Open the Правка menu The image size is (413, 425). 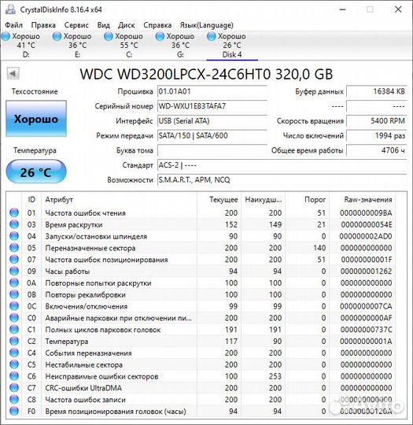(43, 25)
